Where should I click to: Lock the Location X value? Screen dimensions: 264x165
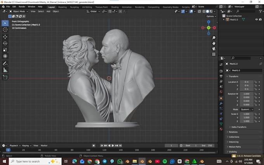coord(256,82)
